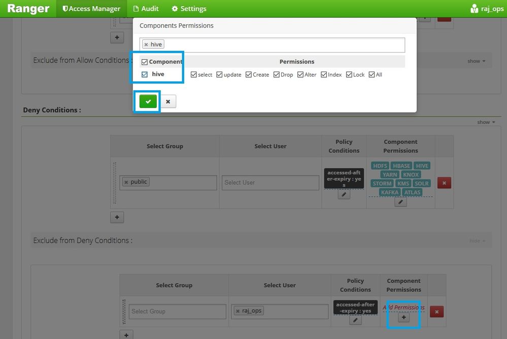Open the raj_ops user profile icon
The width and height of the screenshot is (507, 339).
click(x=475, y=9)
